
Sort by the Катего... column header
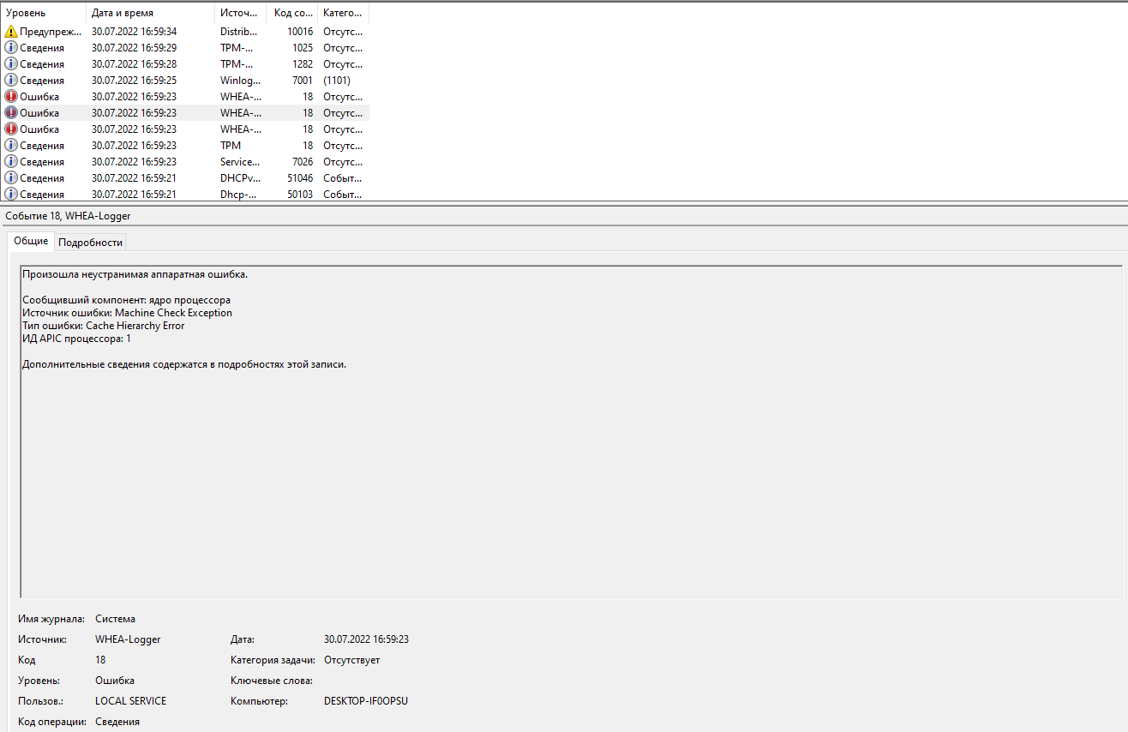point(343,13)
